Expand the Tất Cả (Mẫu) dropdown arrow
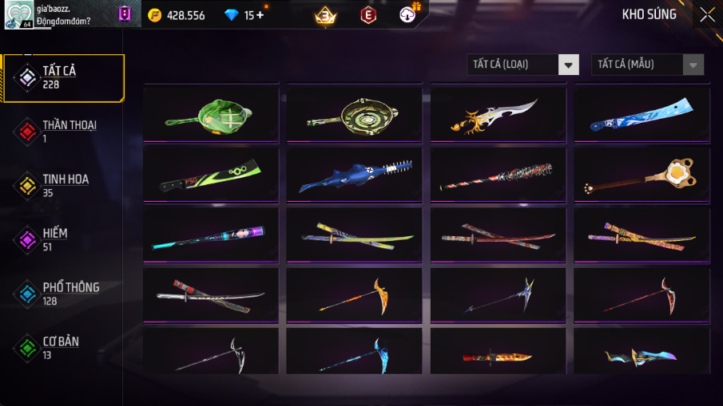Viewport: 723px width, 406px height. click(693, 65)
